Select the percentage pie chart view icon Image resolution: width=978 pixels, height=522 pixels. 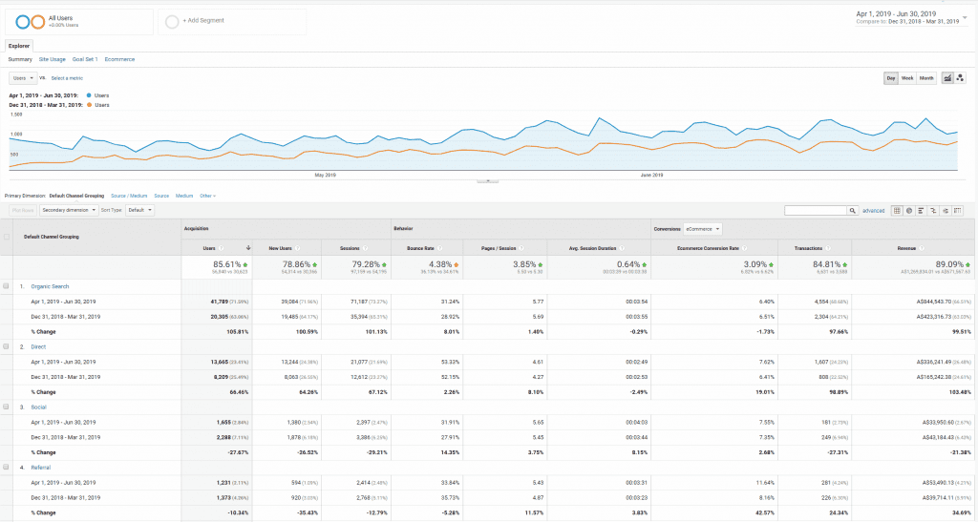(910, 210)
